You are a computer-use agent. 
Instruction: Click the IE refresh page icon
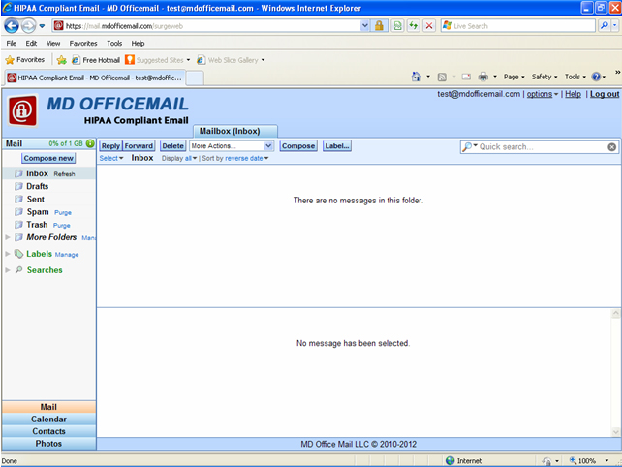413,26
